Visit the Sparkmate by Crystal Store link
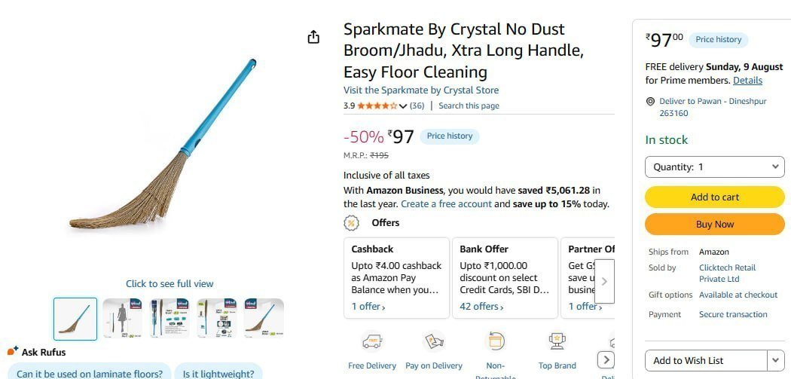791x379 pixels. tap(420, 90)
